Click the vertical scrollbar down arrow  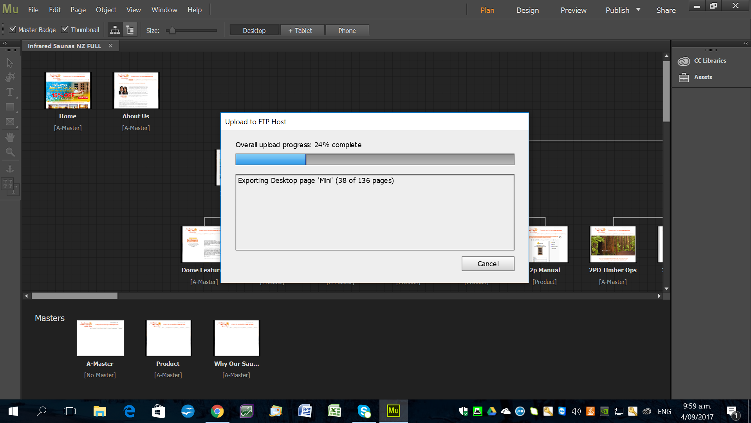(666, 289)
